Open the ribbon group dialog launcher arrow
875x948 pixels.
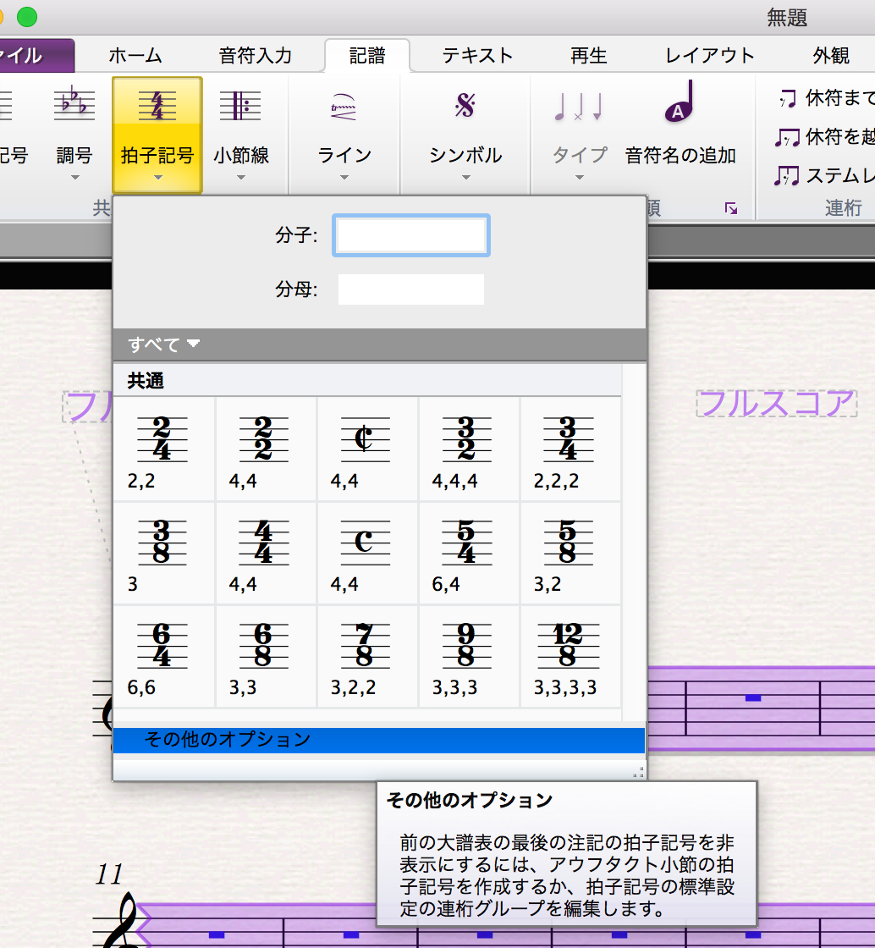click(731, 208)
